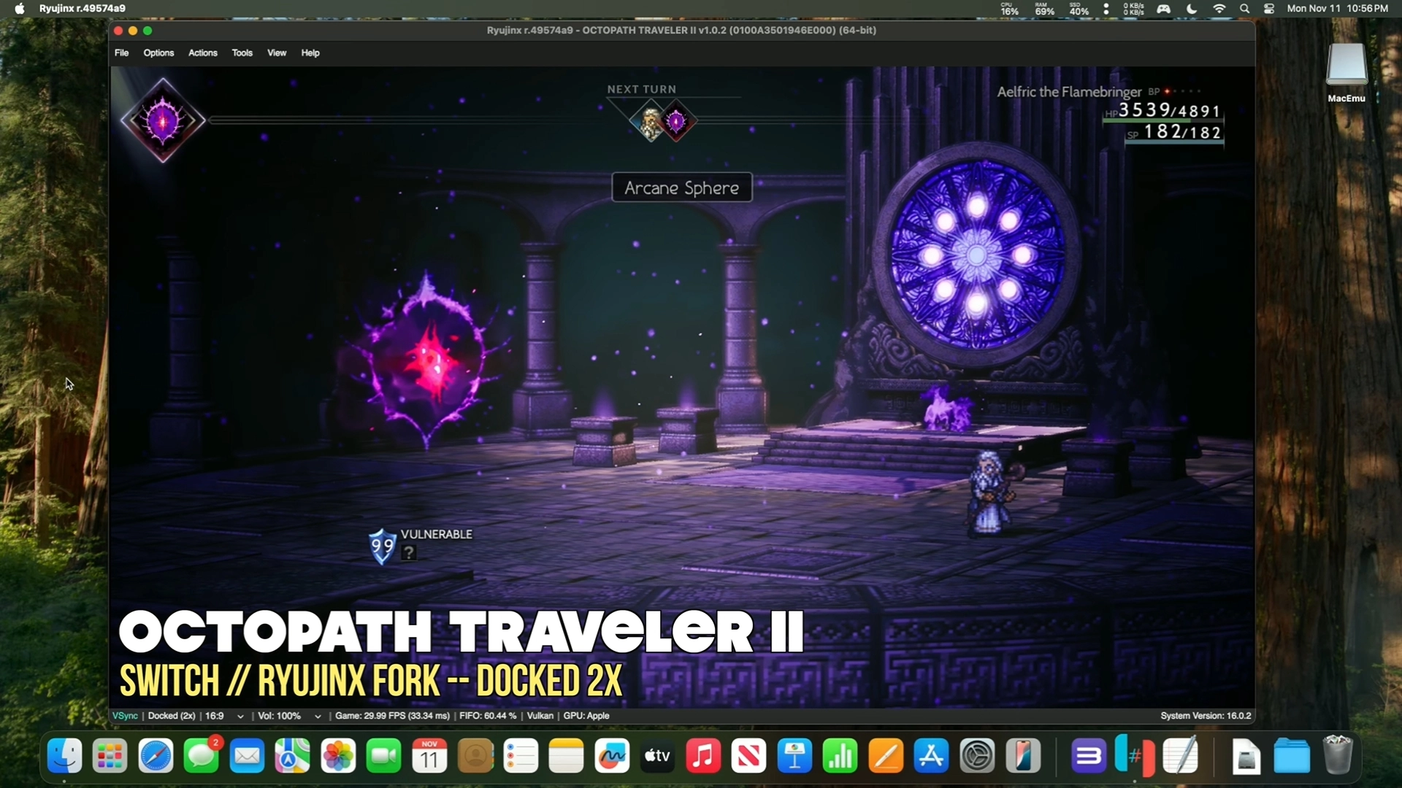Click the unknown weakness question mark box

click(410, 553)
